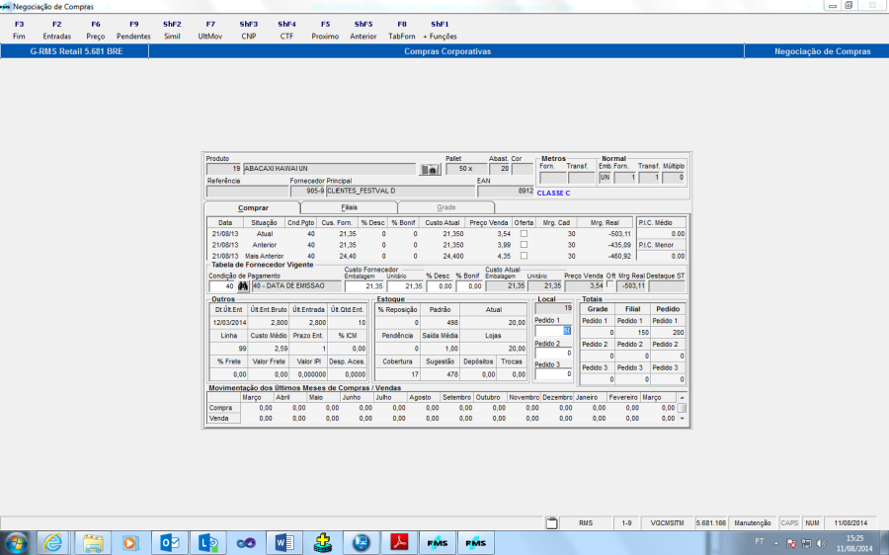
Task: Open ShF1 + Funções menu
Action: coord(440,30)
